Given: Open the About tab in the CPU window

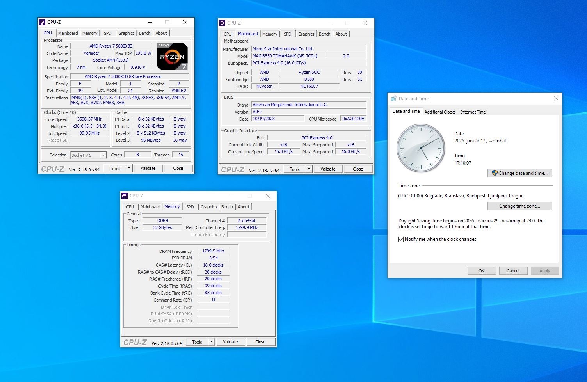Looking at the screenshot, I should click(x=161, y=33).
